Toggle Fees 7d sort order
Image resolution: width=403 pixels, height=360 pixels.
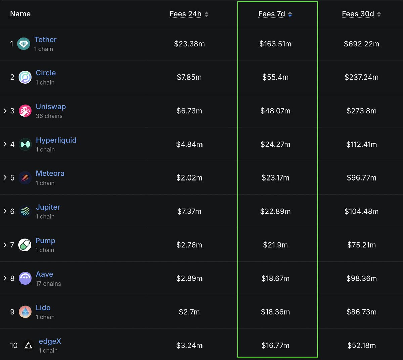click(272, 14)
